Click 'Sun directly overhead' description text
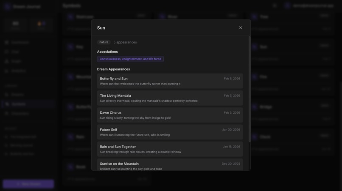 tap(149, 101)
